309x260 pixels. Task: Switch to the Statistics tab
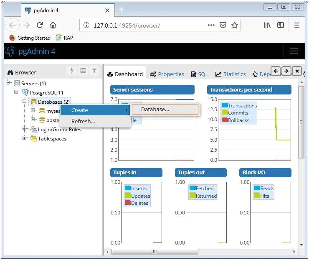coord(230,74)
